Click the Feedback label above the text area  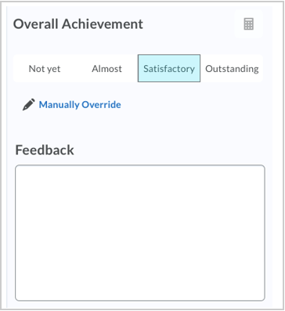pos(45,150)
